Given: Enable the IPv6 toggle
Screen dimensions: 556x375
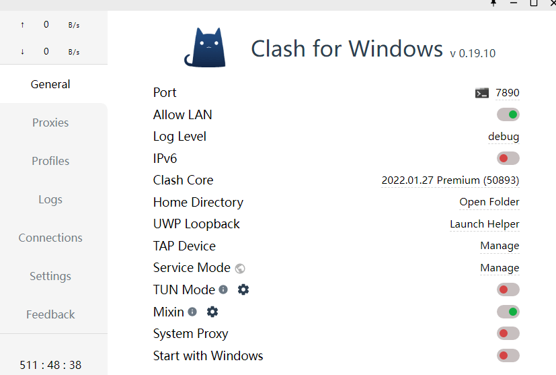Looking at the screenshot, I should coord(508,159).
